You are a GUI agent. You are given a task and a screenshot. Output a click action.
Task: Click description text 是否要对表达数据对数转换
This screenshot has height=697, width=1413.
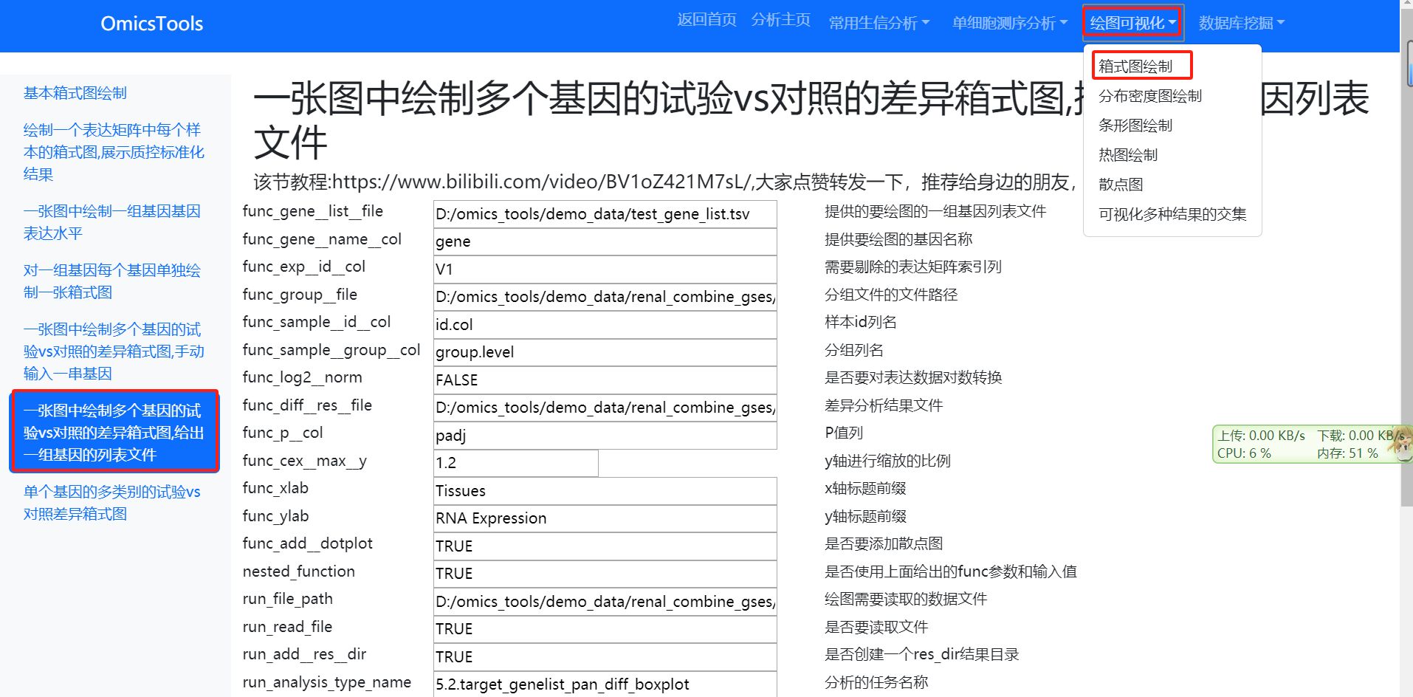(x=913, y=377)
